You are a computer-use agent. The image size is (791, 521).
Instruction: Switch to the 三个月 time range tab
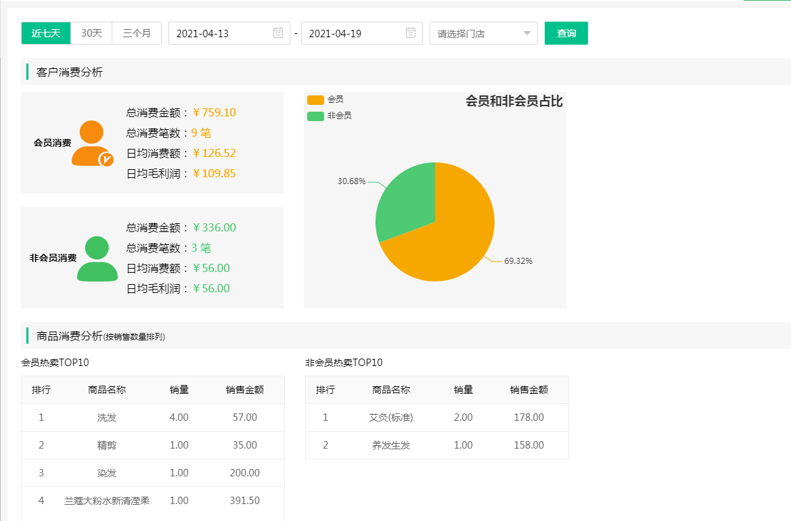tap(136, 32)
